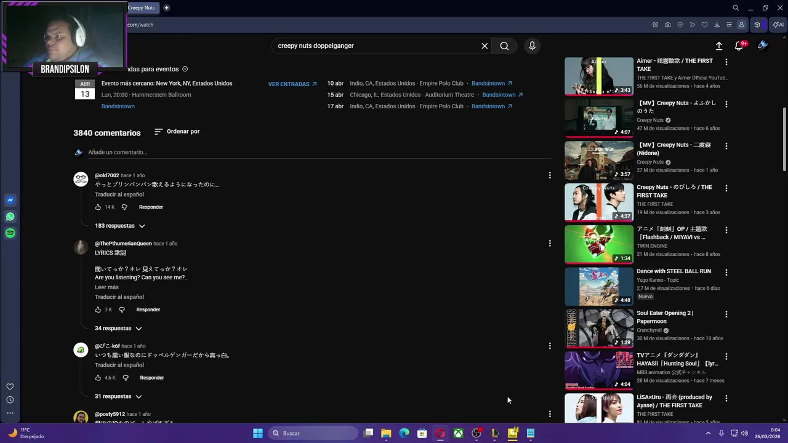This screenshot has height=443, width=788.
Task: Open Bandsintown link under nearest event
Action: (x=118, y=106)
